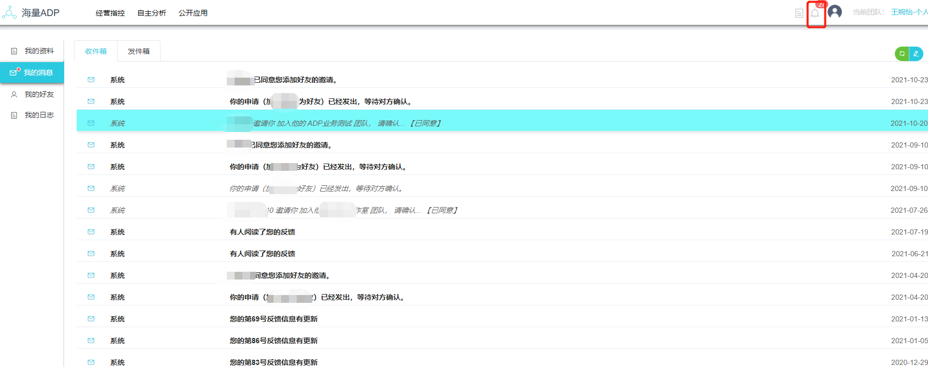Switch to the 发件箱 tab
The width and height of the screenshot is (928, 367).
139,51
